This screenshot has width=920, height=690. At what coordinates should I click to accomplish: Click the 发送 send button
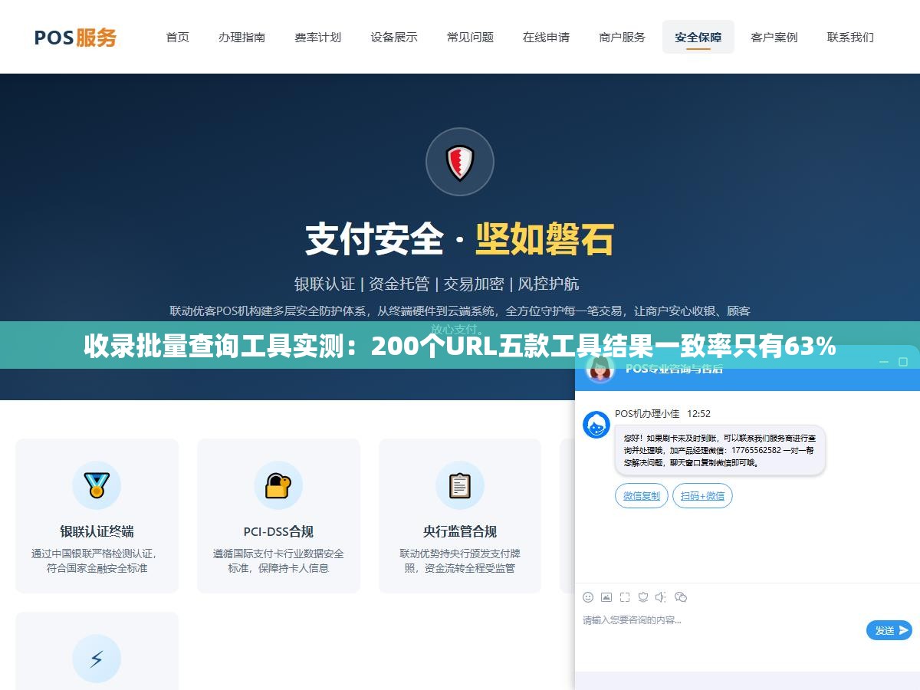point(889,630)
